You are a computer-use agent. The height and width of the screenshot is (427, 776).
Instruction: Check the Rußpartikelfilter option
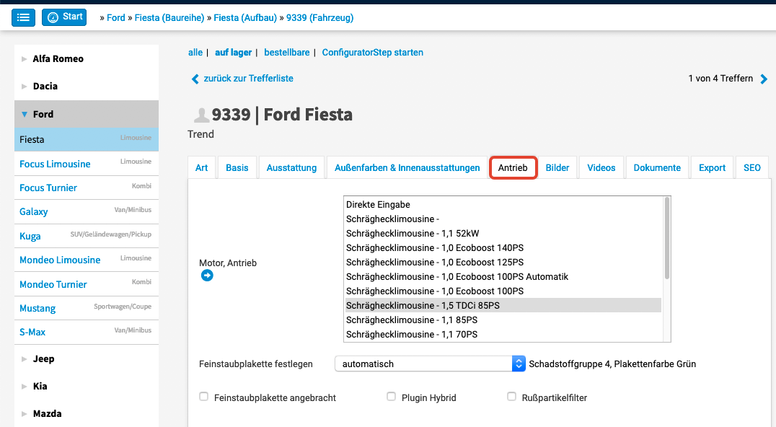(x=512, y=397)
